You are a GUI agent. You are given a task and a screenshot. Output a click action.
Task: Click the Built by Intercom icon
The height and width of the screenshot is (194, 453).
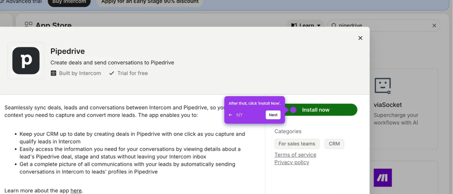54,73
